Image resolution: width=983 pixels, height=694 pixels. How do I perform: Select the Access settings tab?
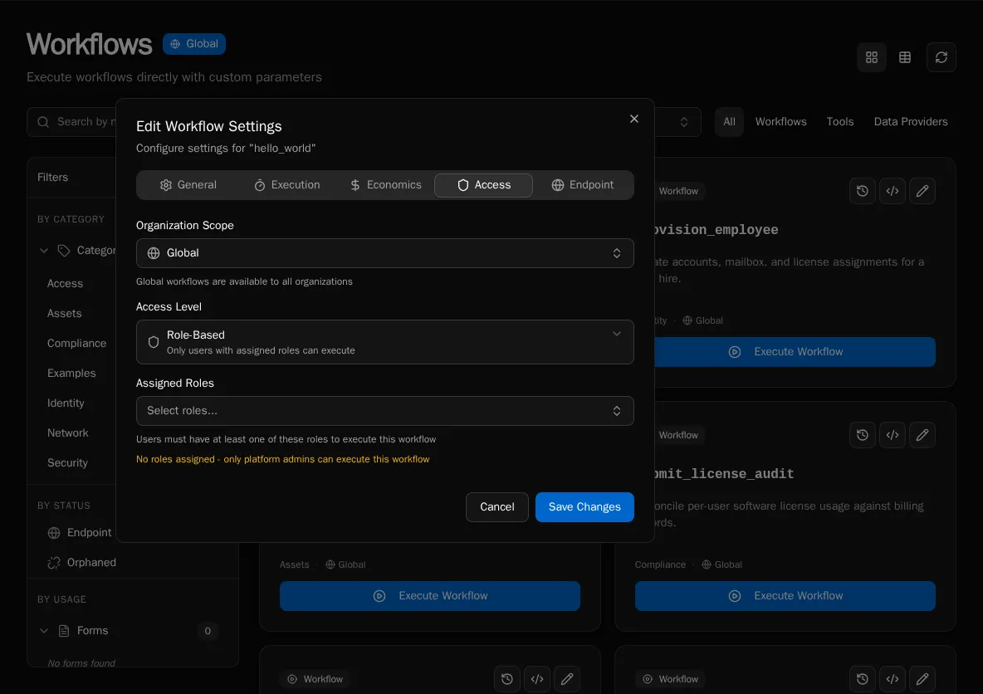(x=483, y=185)
